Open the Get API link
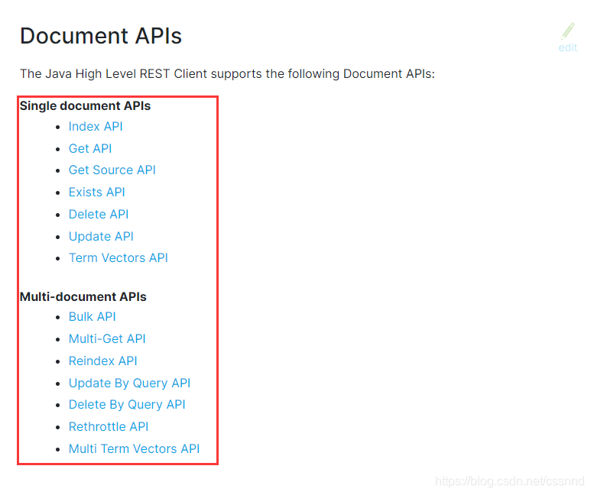The image size is (591, 495). 90,148
